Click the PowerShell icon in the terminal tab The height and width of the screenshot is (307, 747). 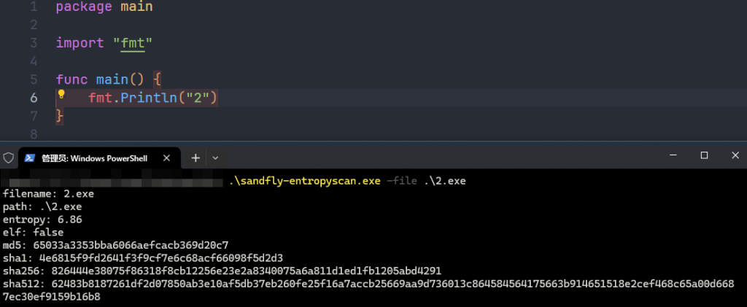pyautogui.click(x=31, y=158)
